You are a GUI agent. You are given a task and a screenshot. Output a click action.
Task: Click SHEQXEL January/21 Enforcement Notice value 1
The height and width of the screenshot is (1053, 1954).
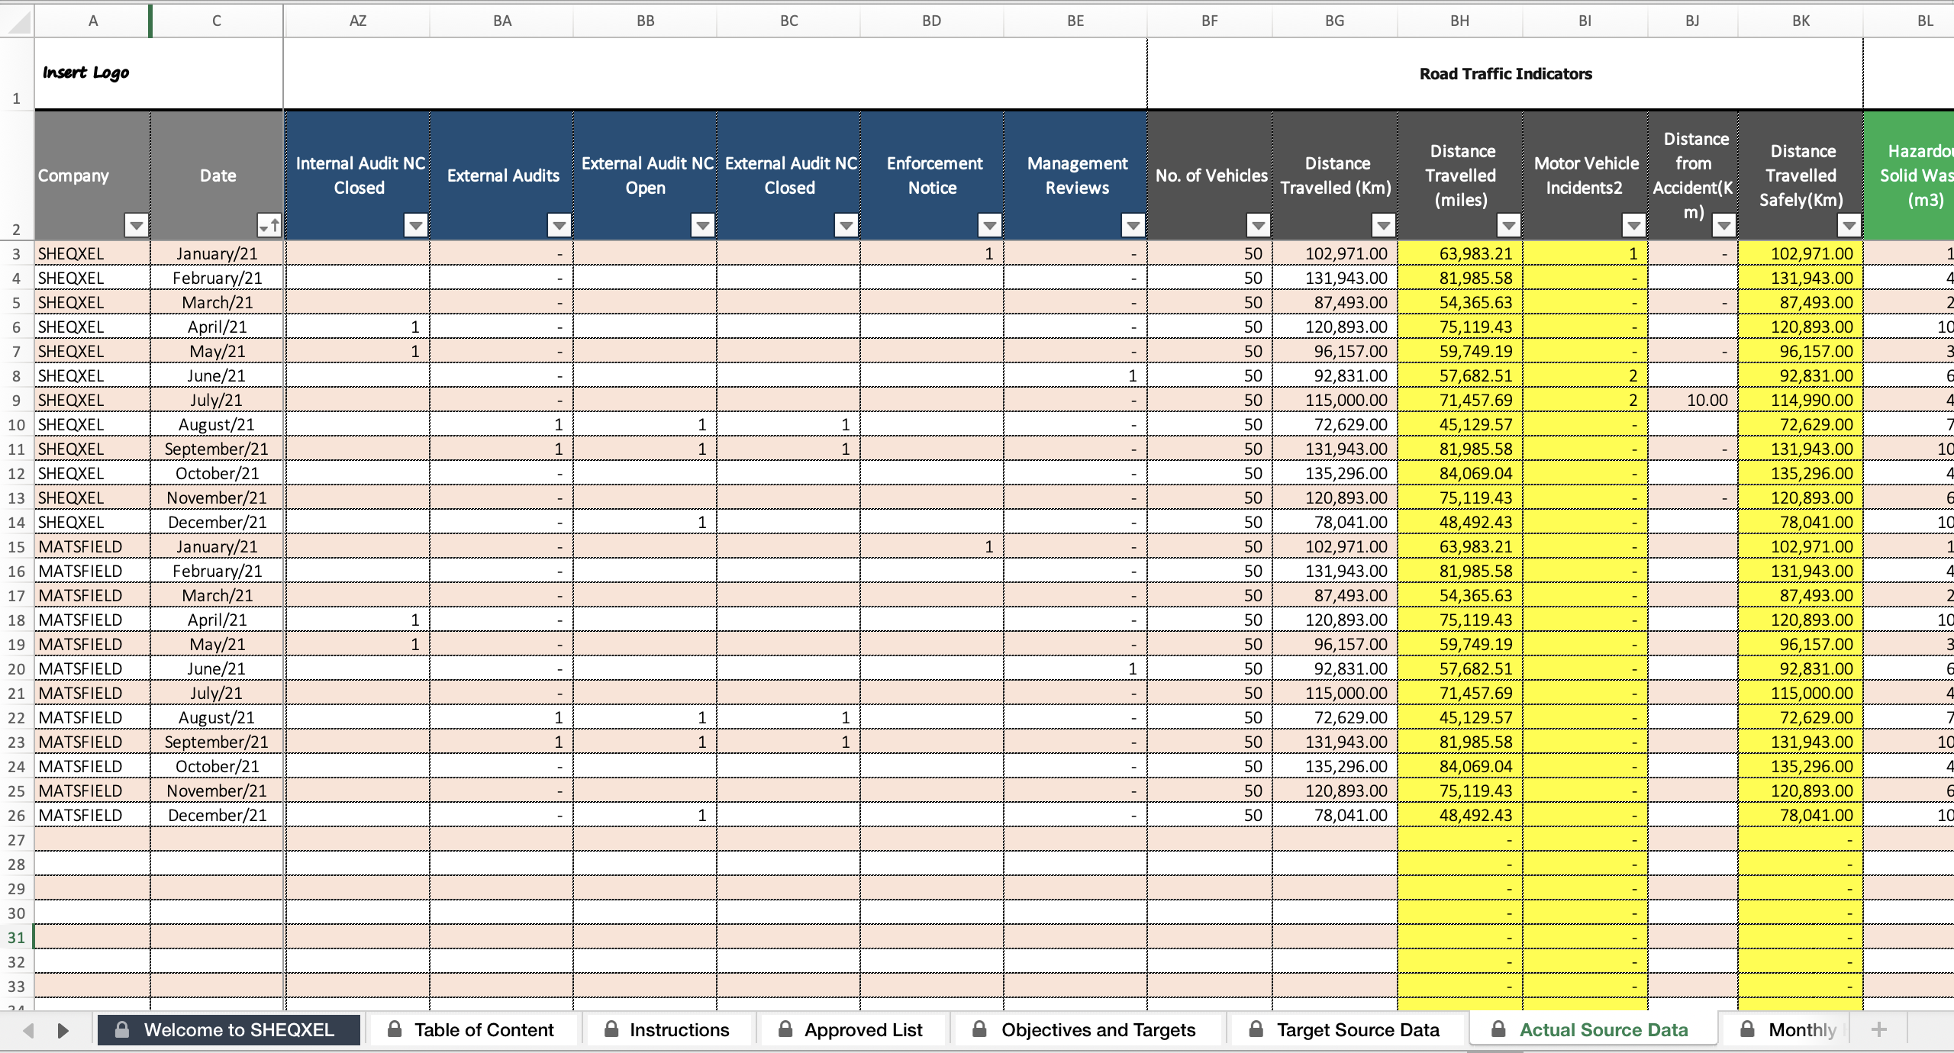click(x=932, y=253)
